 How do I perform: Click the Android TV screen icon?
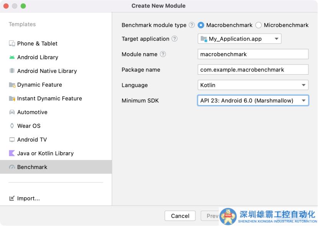click(x=12, y=140)
